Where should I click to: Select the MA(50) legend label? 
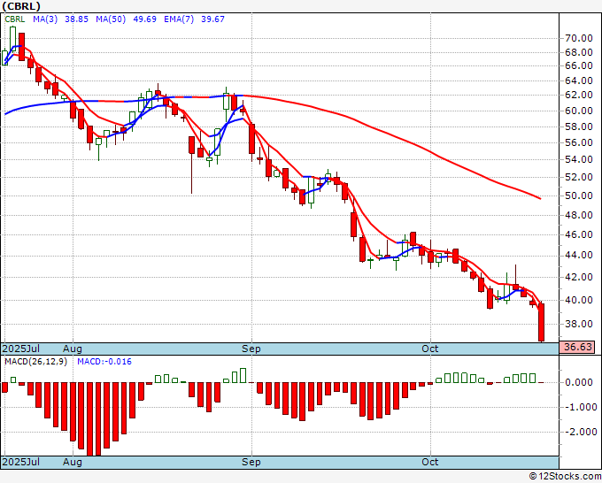[111, 19]
